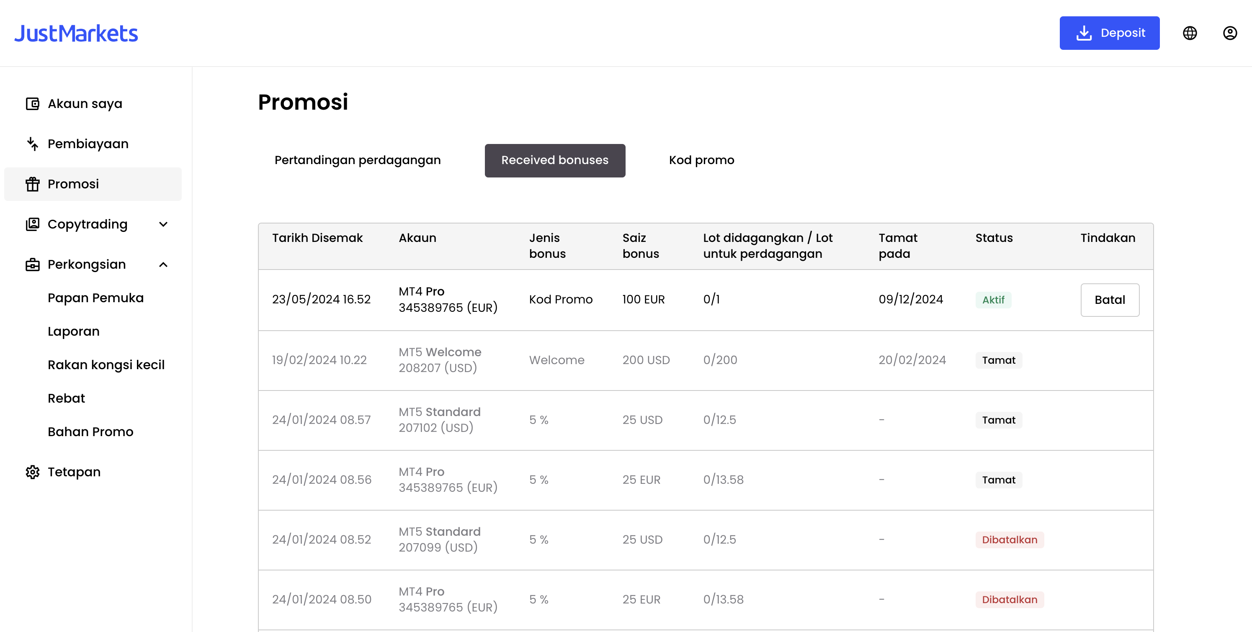Click the briefcase icon beside Perkongsian
Viewport: 1252px width, 632px height.
coord(33,265)
